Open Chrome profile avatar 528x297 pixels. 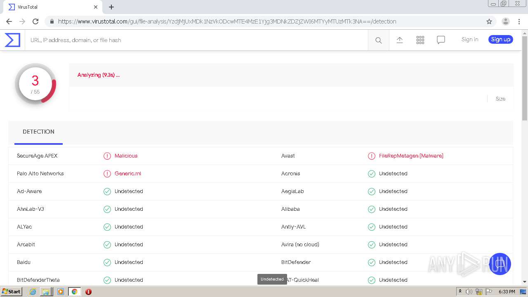[x=505, y=21]
